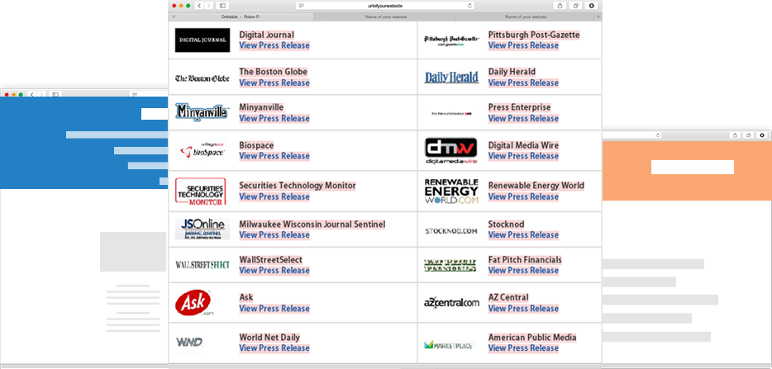Image resolution: width=772 pixels, height=369 pixels.
Task: Open Digital Journal's View Press Release link
Action: pyautogui.click(x=274, y=45)
